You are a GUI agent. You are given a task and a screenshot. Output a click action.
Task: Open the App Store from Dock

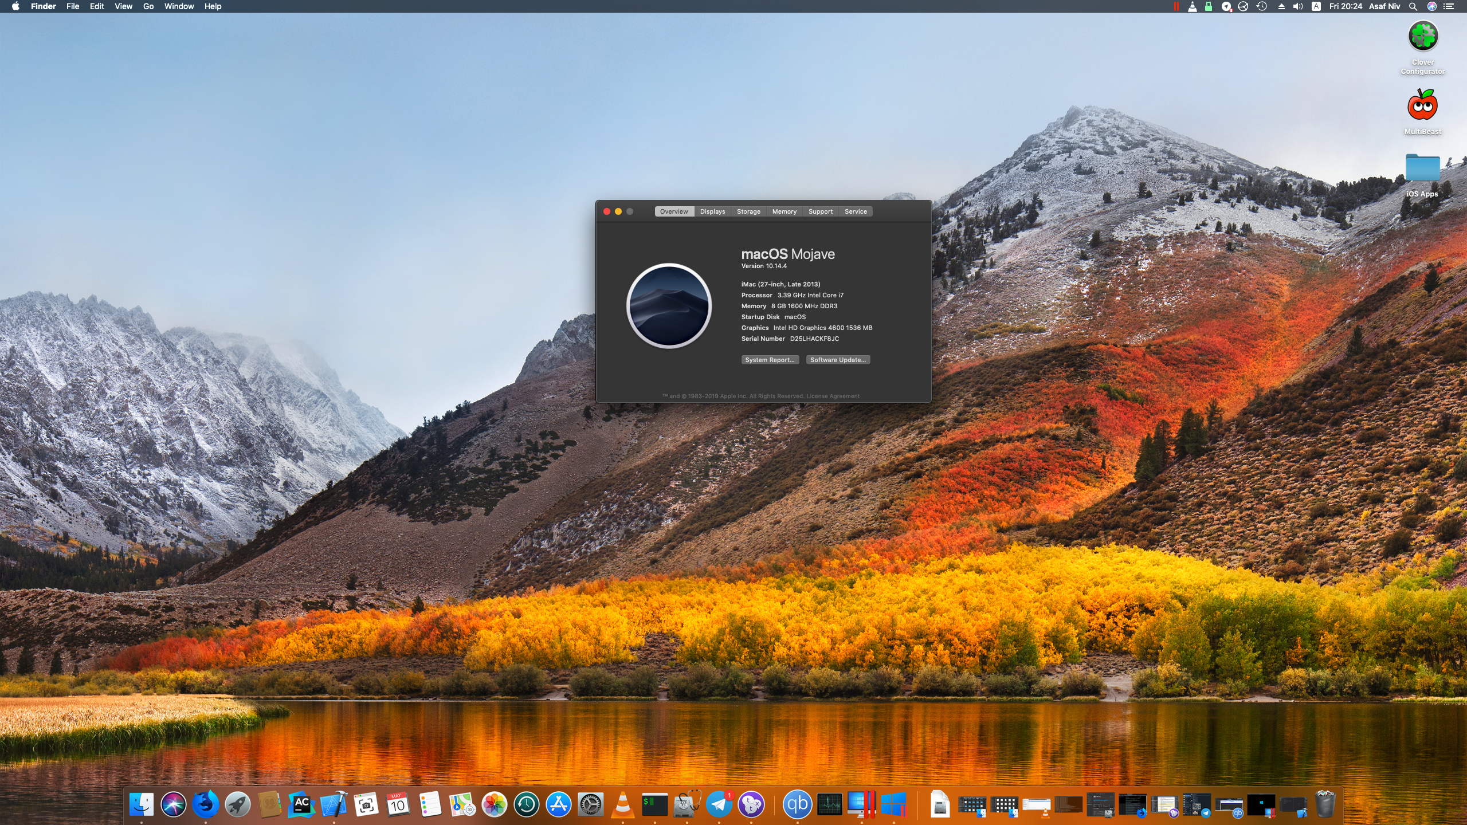559,805
